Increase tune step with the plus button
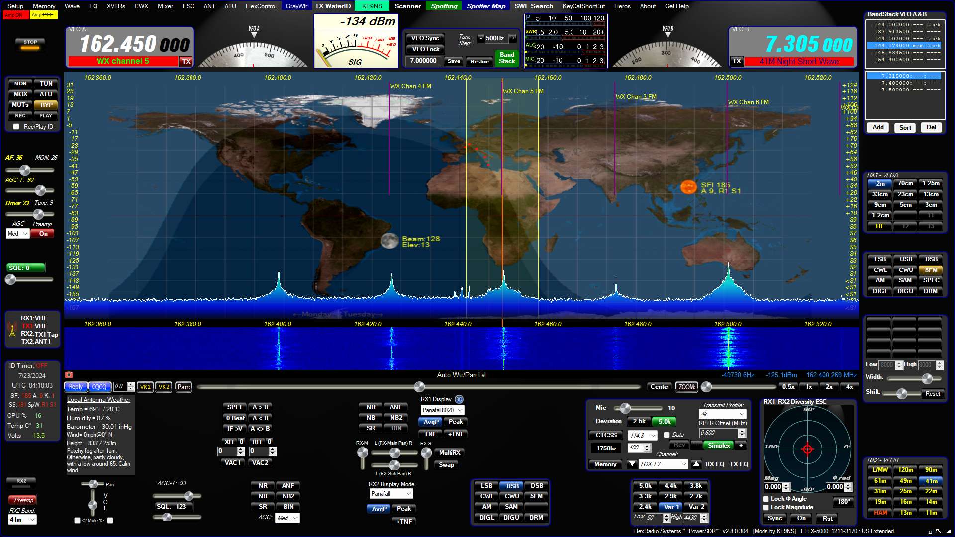Image resolution: width=955 pixels, height=537 pixels. pos(513,38)
